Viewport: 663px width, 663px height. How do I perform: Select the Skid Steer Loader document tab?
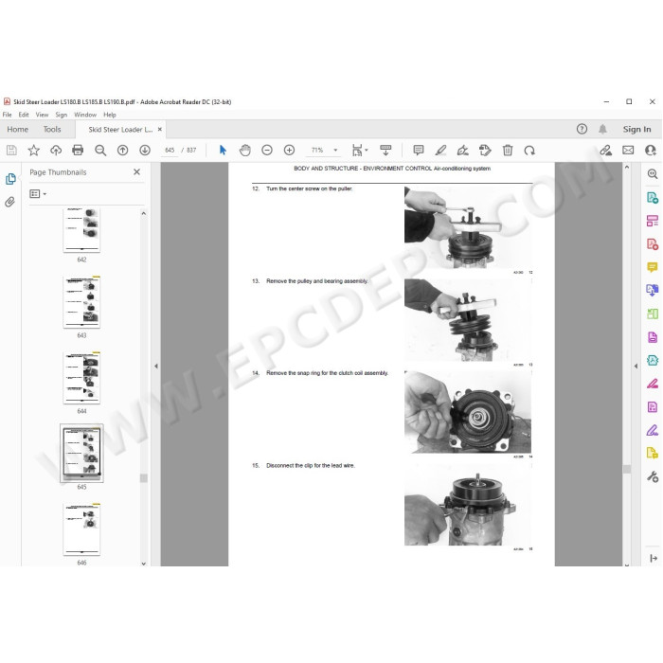(x=120, y=130)
